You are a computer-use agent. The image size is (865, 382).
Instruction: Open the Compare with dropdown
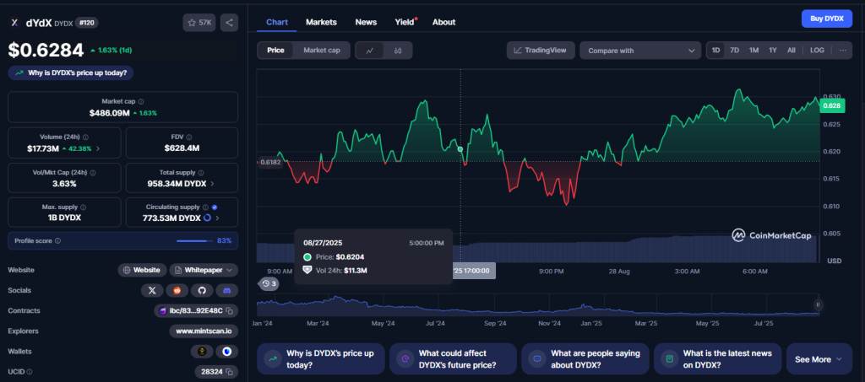[639, 51]
